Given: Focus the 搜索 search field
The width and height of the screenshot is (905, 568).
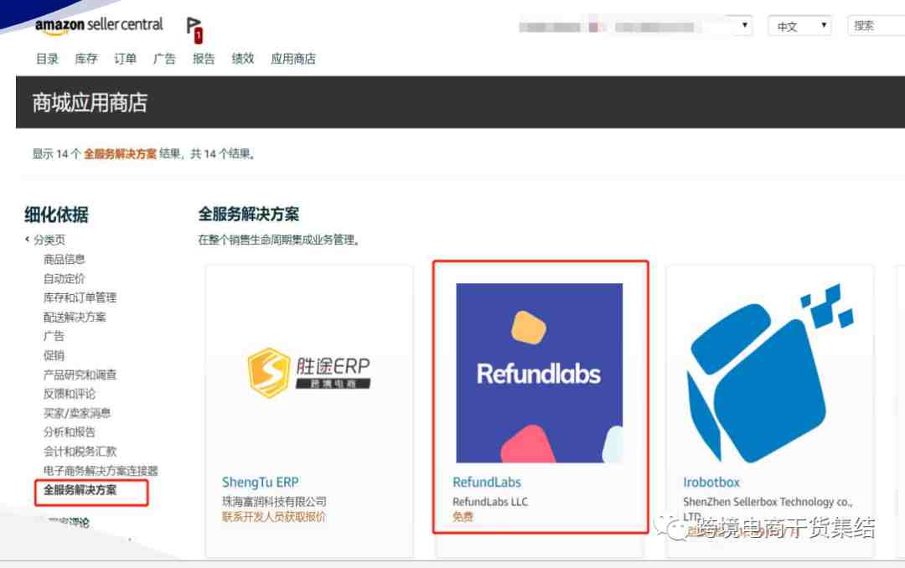Looking at the screenshot, I should [877, 26].
